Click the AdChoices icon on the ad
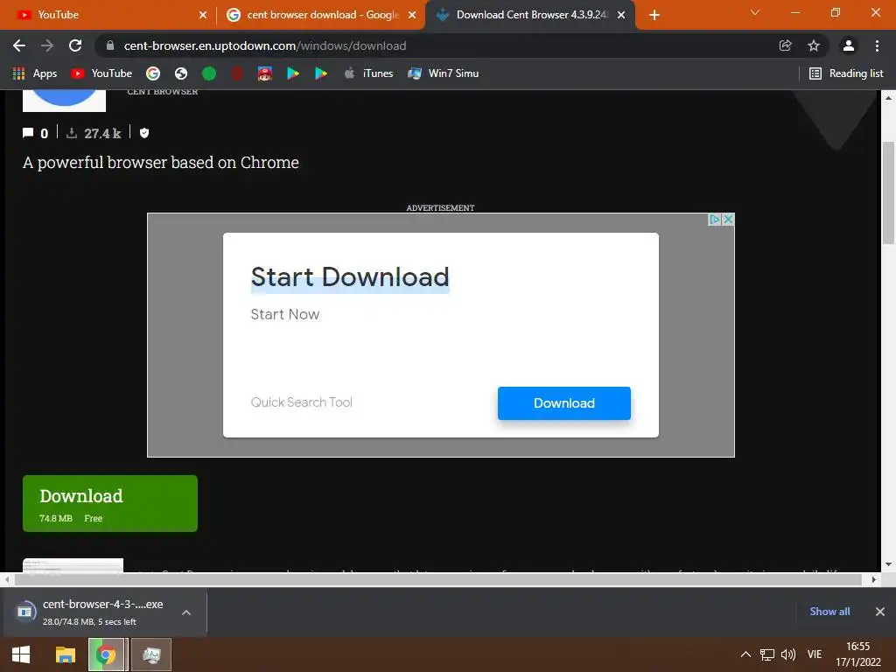Image resolution: width=896 pixels, height=672 pixels. 714,220
